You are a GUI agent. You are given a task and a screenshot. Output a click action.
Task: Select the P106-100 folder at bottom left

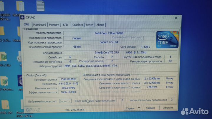(x=6, y=107)
